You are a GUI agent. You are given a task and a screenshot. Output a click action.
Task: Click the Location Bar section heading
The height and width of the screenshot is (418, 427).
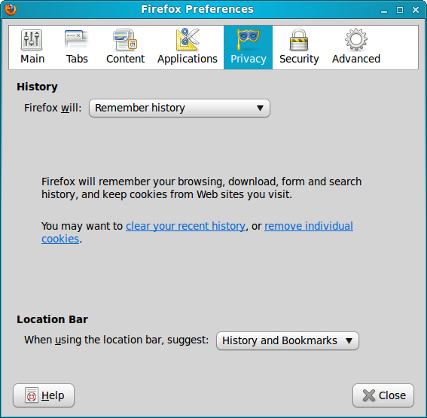pos(52,319)
